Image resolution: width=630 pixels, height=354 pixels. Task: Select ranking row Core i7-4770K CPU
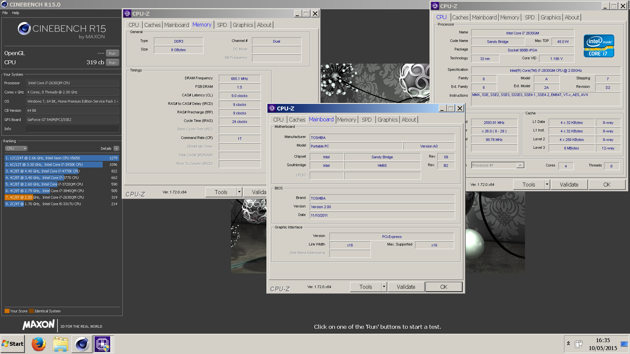(x=62, y=171)
